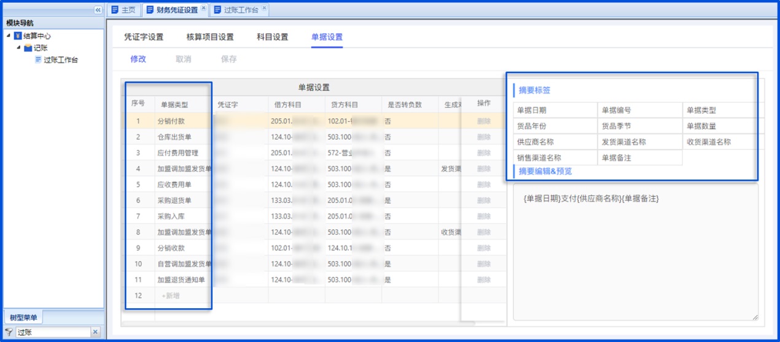Click the 序号 column header
Image resolution: width=780 pixels, height=342 pixels.
click(x=138, y=104)
